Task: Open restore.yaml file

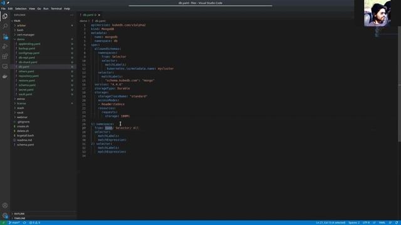Action: [x=27, y=81]
